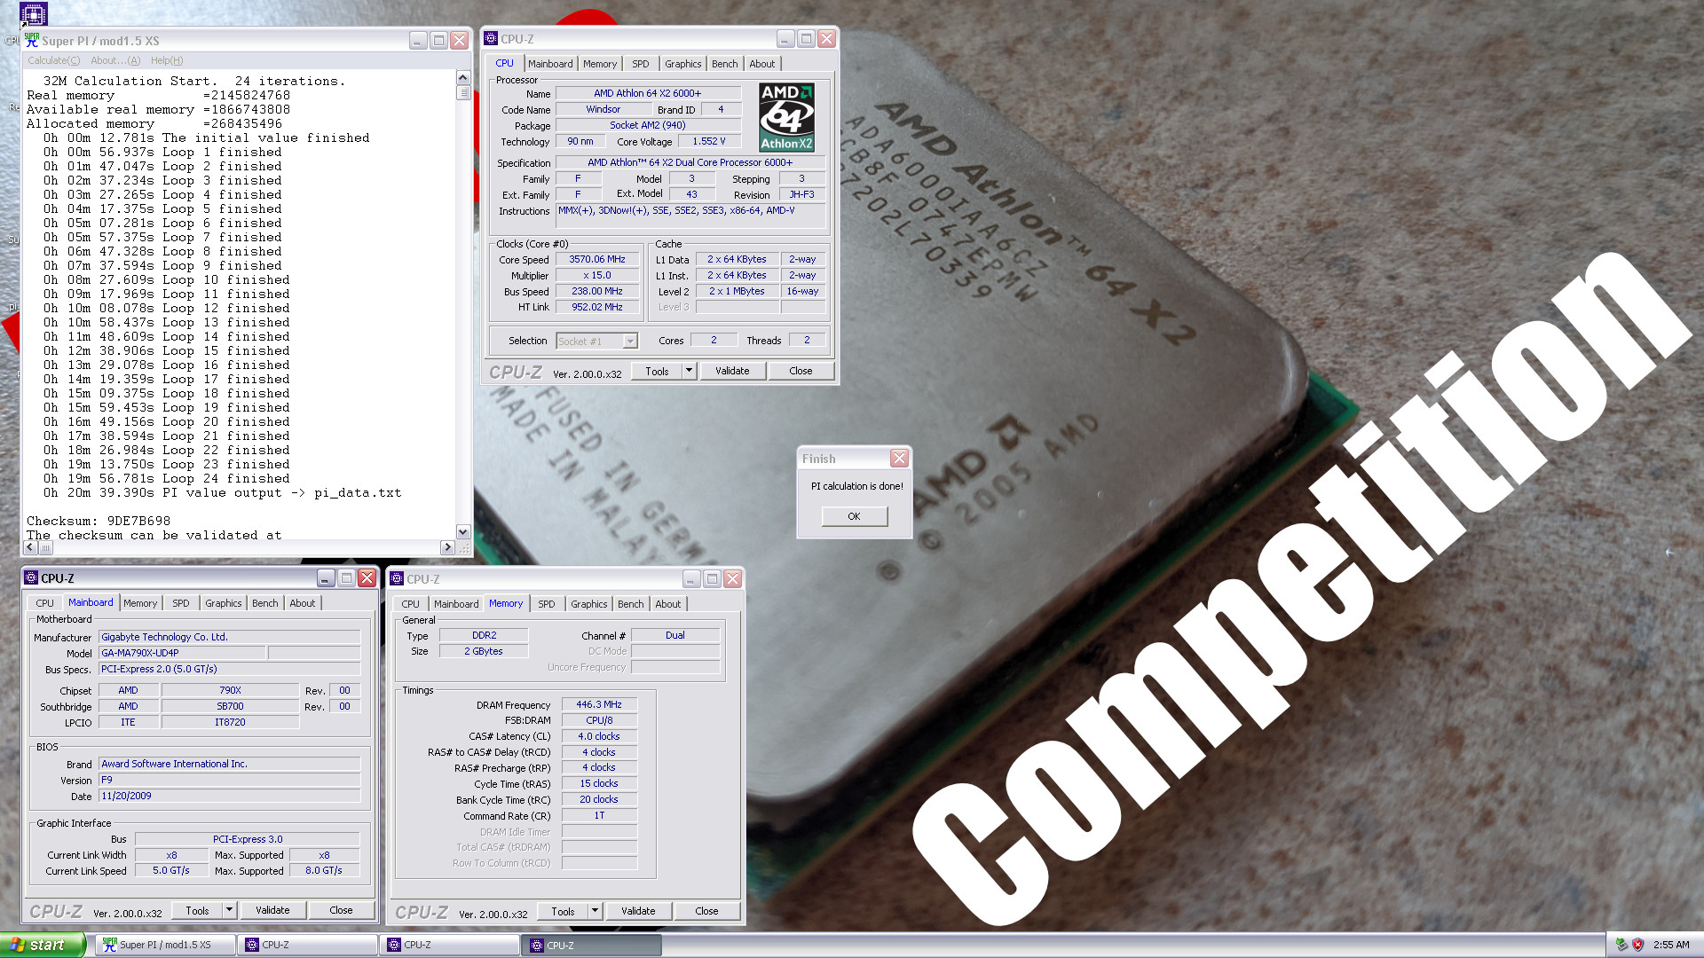Click the Core Voltage value 1.552 V
Screen dimensions: 1704x958
click(709, 141)
